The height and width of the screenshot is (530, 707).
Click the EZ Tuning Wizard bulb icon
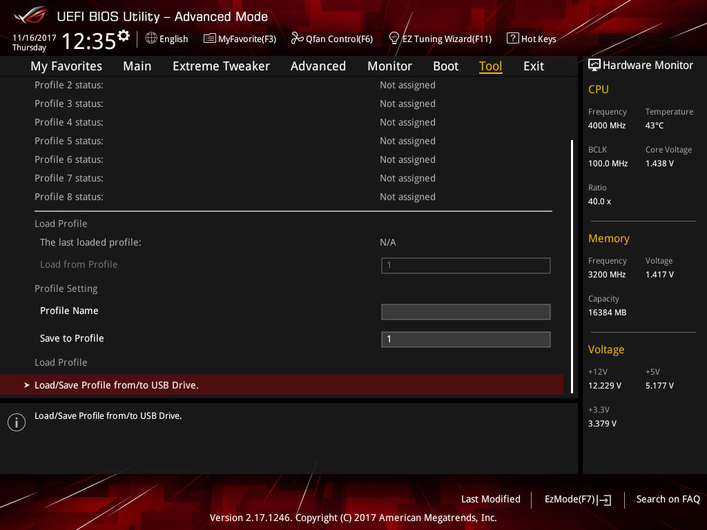pyautogui.click(x=394, y=39)
